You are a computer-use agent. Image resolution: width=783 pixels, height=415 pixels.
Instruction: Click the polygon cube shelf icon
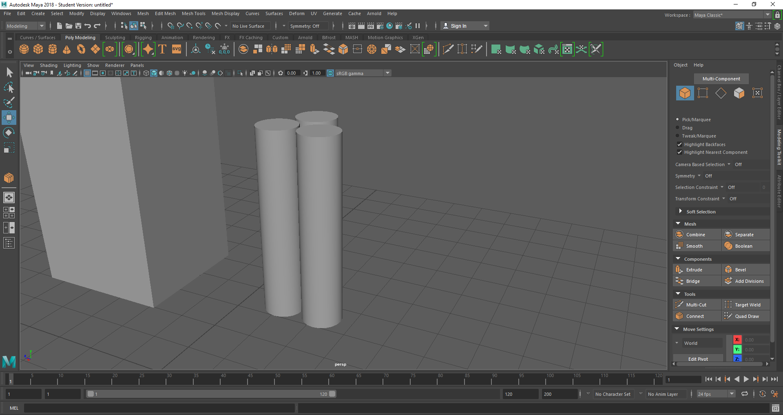pos(38,49)
